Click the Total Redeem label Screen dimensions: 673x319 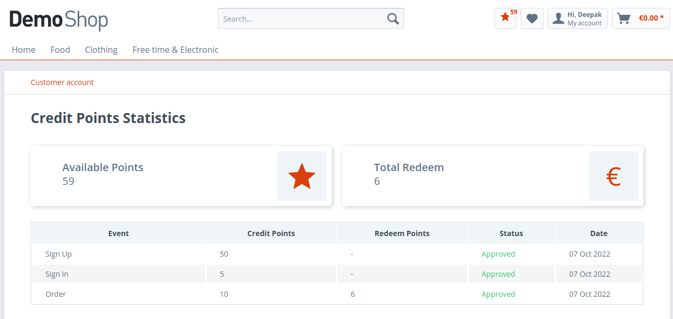[409, 167]
